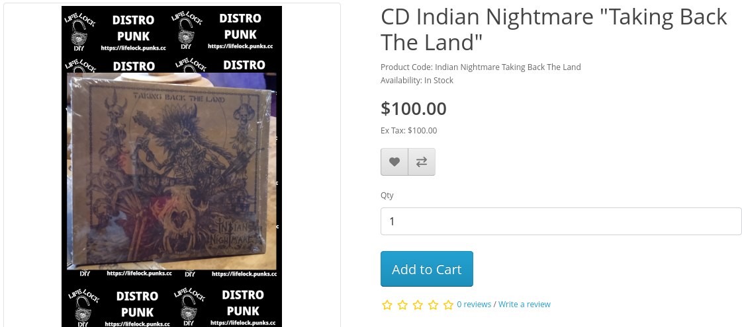
Task: Click the Qty input field
Action: point(561,221)
